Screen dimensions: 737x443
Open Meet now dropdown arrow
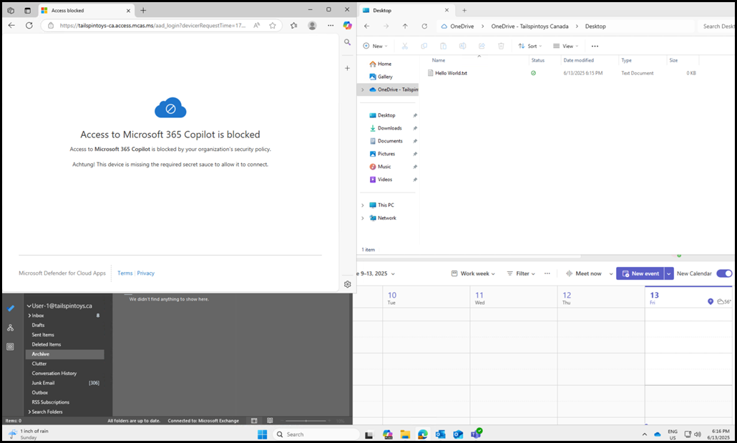611,273
